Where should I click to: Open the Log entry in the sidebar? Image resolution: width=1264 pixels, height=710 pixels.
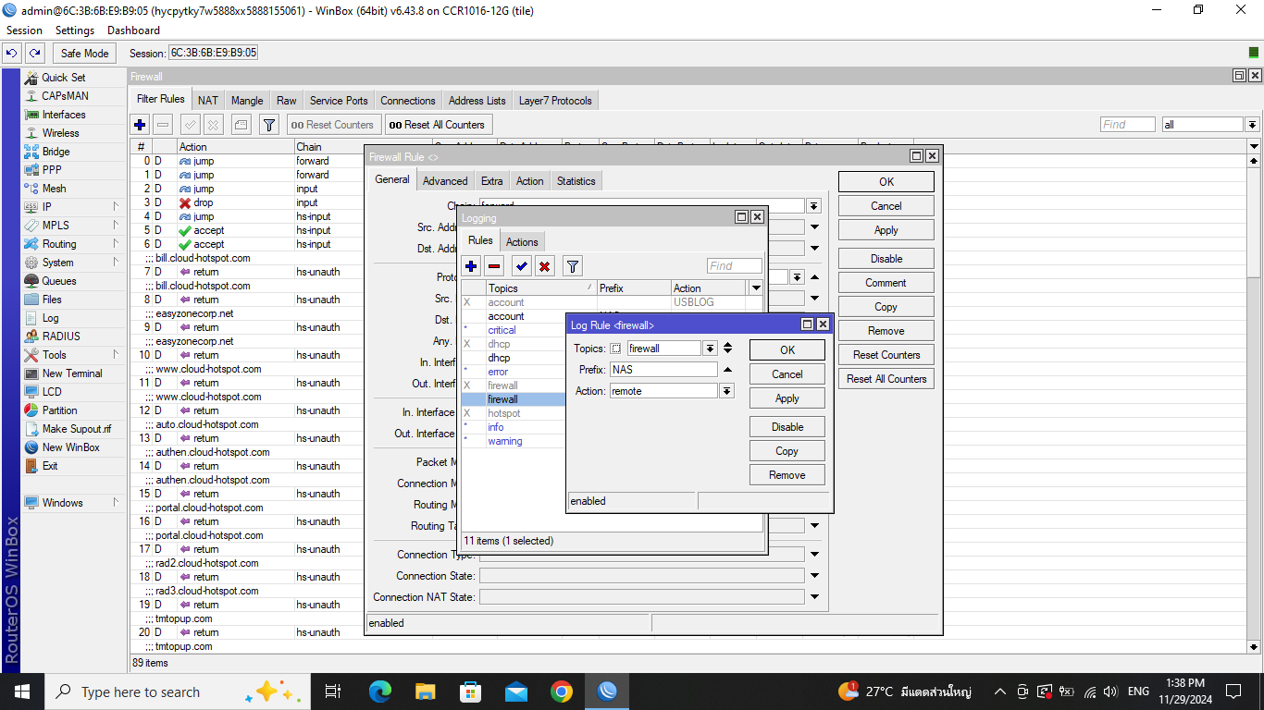pyautogui.click(x=50, y=318)
